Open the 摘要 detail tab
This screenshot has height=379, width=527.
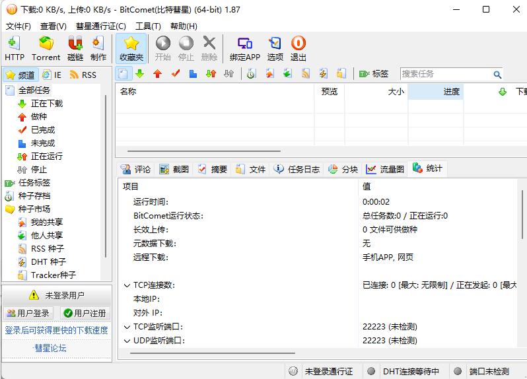pyautogui.click(x=213, y=169)
